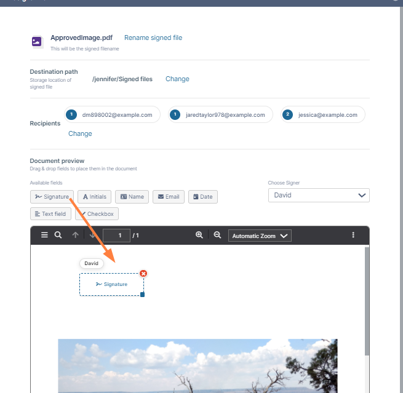Click the blue resize handle on Signature box

point(142,295)
